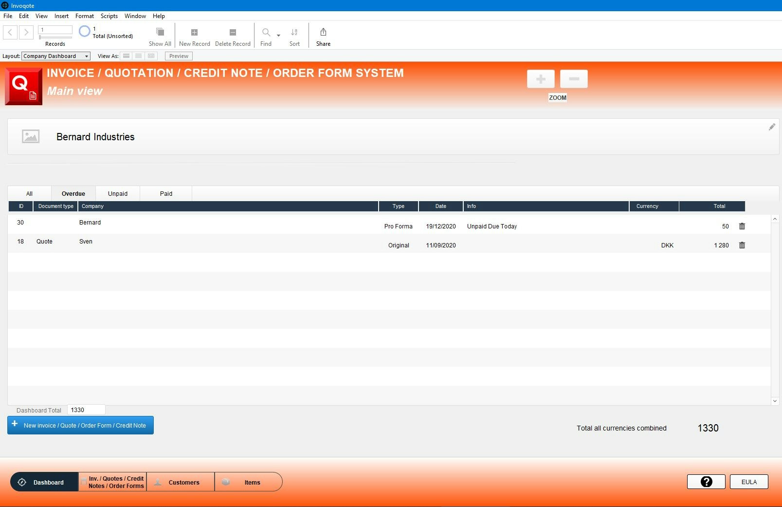Viewport: 782px width, 507px height.
Task: Go to next record arrow
Action: pos(26,33)
